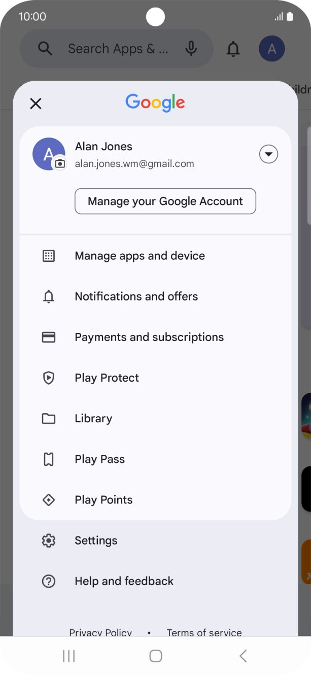Open the Privacy Policy link
Image resolution: width=311 pixels, height=675 pixels.
pos(100,632)
